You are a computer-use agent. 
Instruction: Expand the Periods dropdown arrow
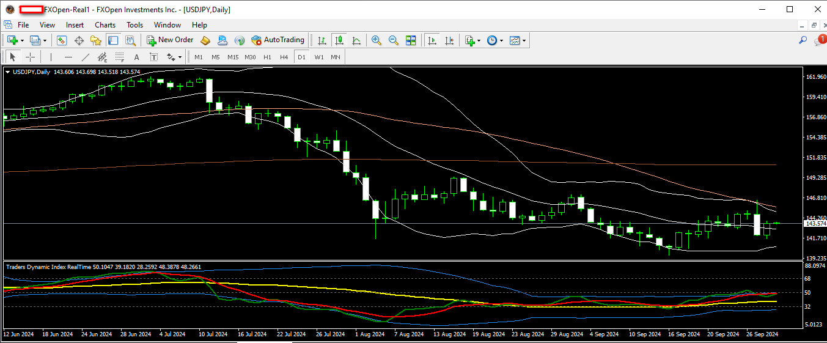501,40
